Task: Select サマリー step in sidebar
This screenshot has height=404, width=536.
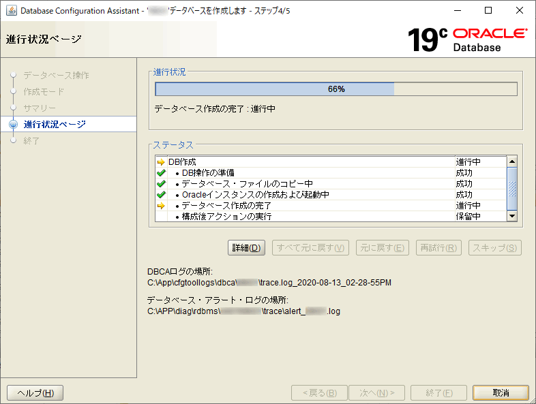Action: pos(40,108)
